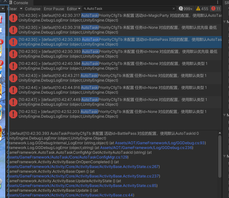Select the 10:42:43.211 log entry
This screenshot has width=229, height=198.
click(114, 78)
